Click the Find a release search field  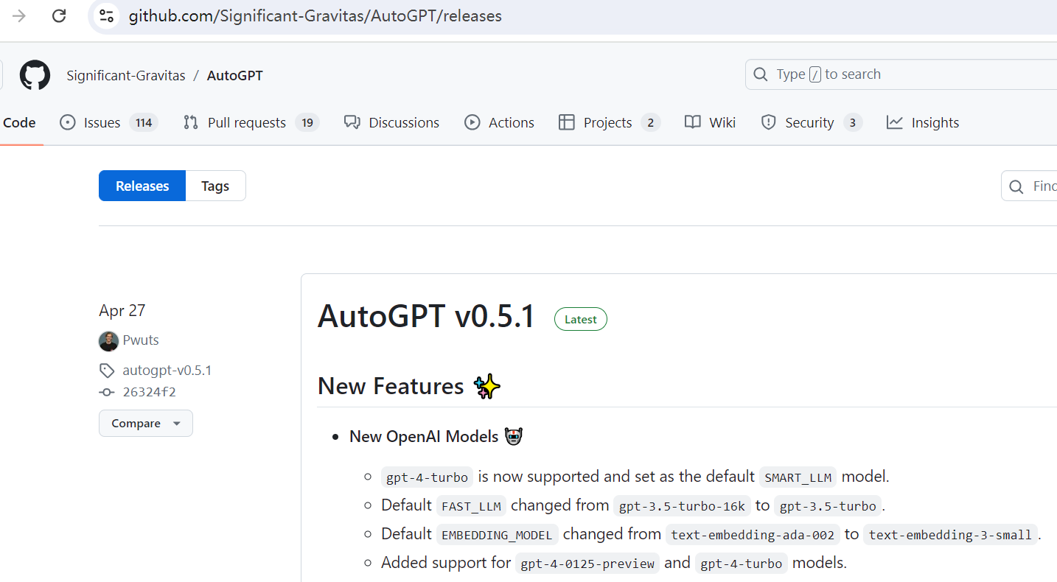click(x=1039, y=186)
